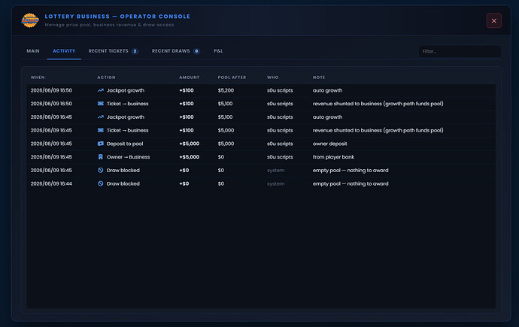519x327 pixels.
Task: Click the 'owner deposit' note
Action: [329, 144]
